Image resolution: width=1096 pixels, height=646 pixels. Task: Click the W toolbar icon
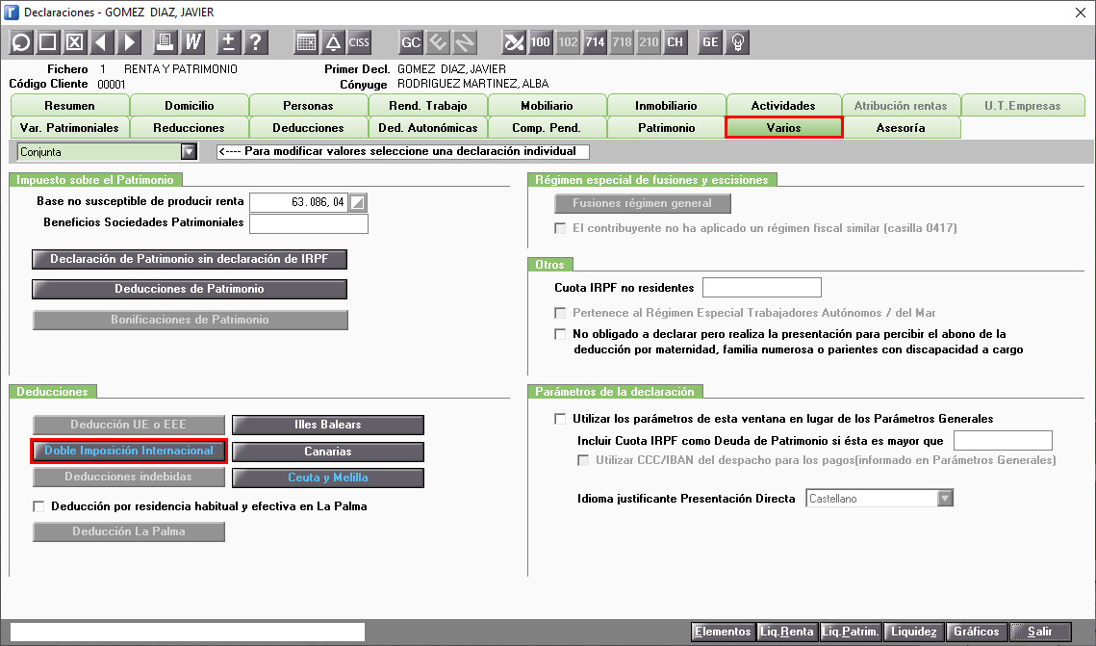[x=192, y=42]
